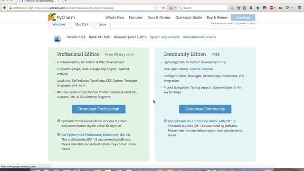Open Adblock Plus dropdown arrow
Screen dimensions: 304x171
pos(275,8)
